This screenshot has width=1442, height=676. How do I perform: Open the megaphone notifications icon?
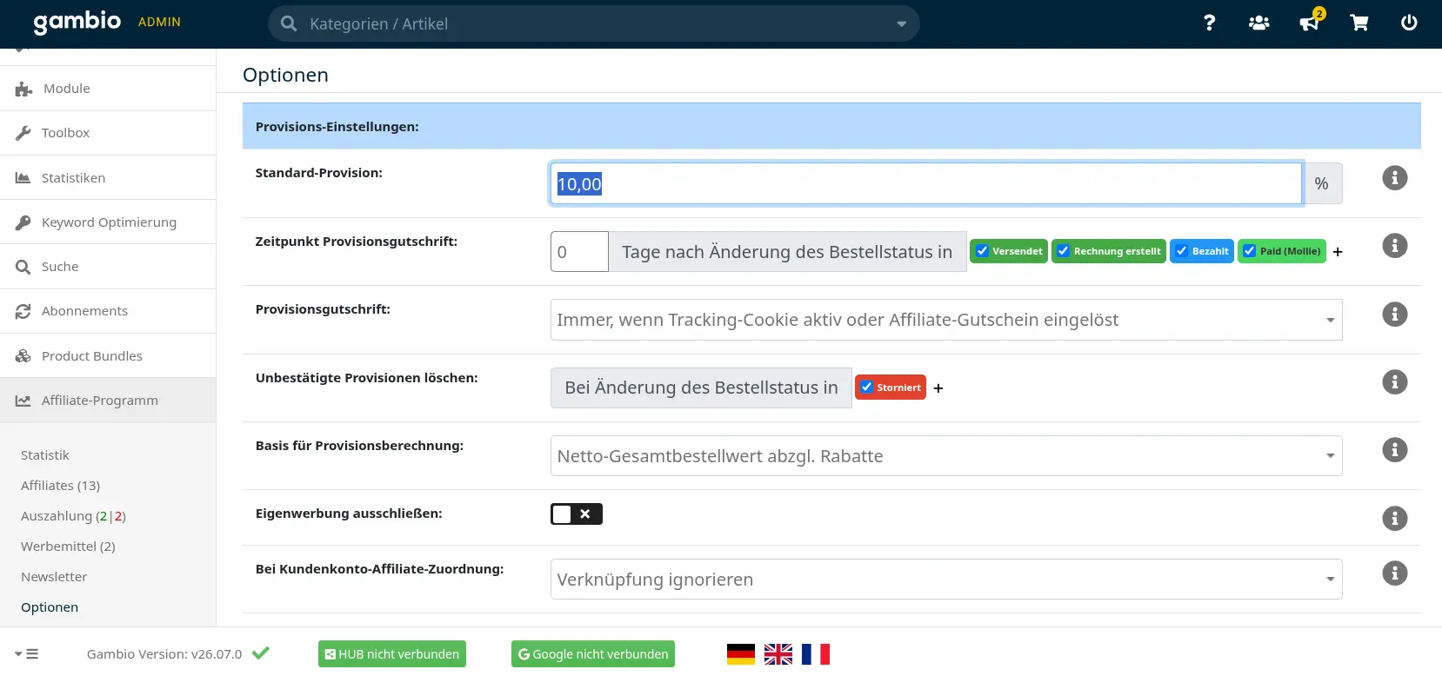pyautogui.click(x=1309, y=23)
